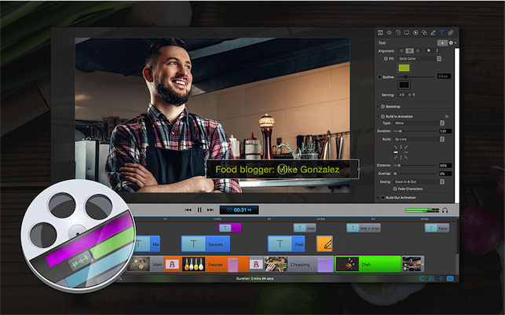Expand the Build Out Animation section
Image resolution: width=505 pixels, height=315 pixels.
[x=378, y=197]
